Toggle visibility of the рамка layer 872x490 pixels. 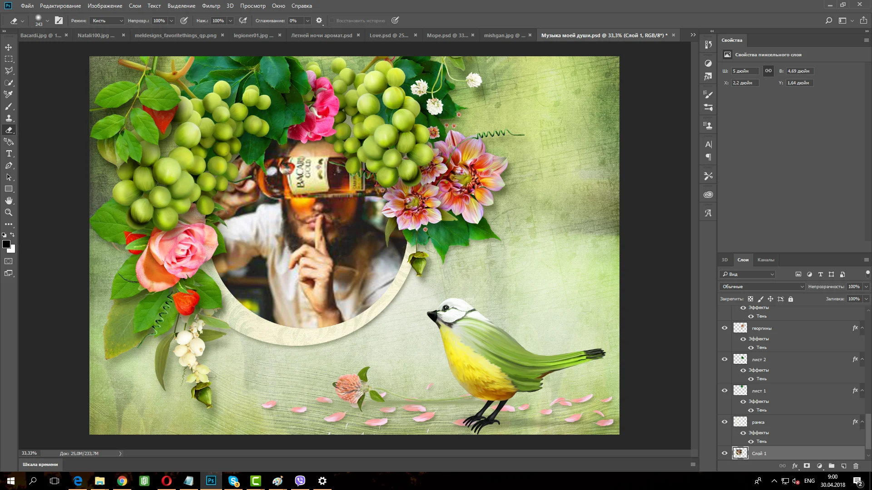pyautogui.click(x=724, y=422)
